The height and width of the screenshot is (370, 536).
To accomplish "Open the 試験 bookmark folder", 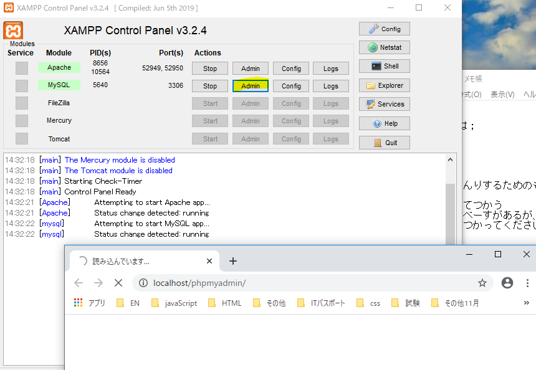I will [405, 303].
